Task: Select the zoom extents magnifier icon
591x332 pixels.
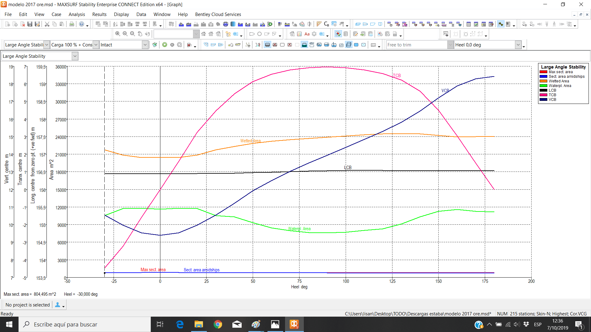Action: pos(132,34)
